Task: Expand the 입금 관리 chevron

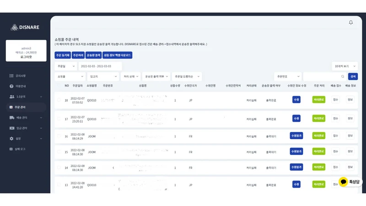Action: pos(41,128)
